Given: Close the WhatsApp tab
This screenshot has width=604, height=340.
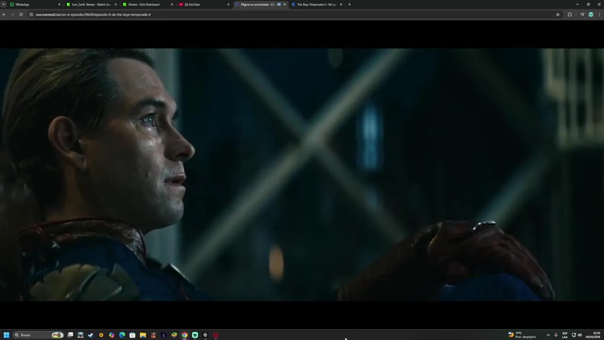Looking at the screenshot, I should tap(59, 4).
